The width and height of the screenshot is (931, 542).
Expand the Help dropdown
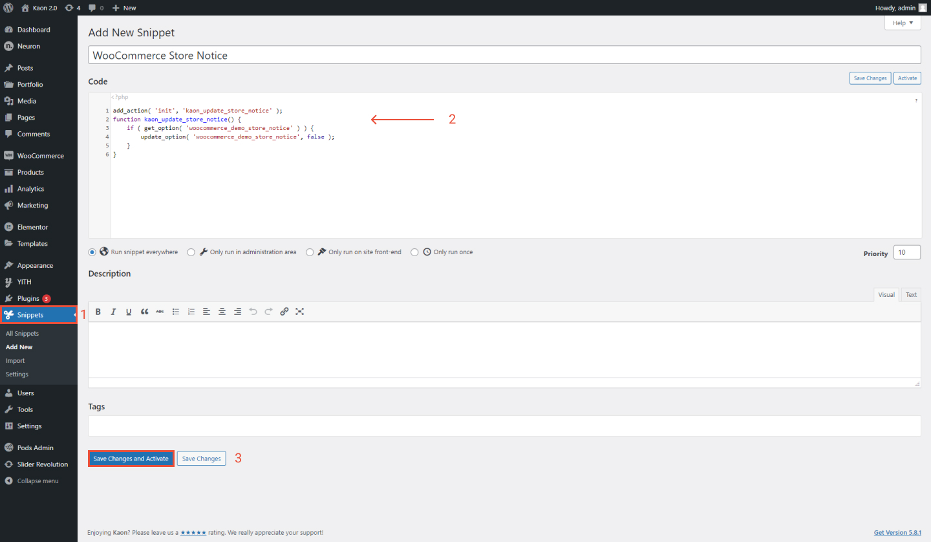pyautogui.click(x=903, y=23)
